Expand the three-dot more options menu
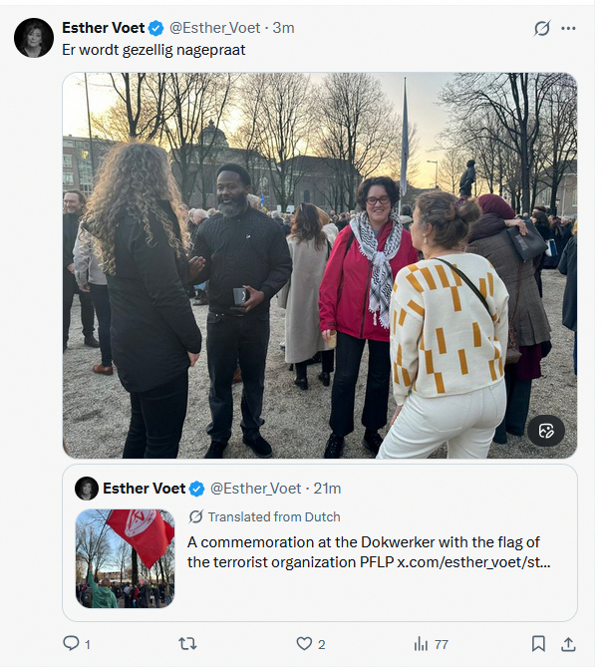Image resolution: width=602 pixels, height=667 pixels. pyautogui.click(x=569, y=29)
